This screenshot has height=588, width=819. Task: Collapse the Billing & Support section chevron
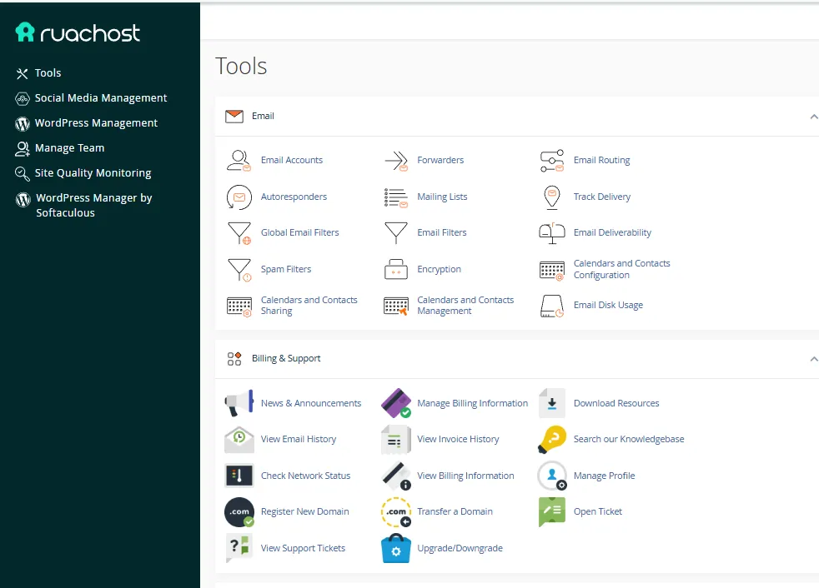point(813,359)
